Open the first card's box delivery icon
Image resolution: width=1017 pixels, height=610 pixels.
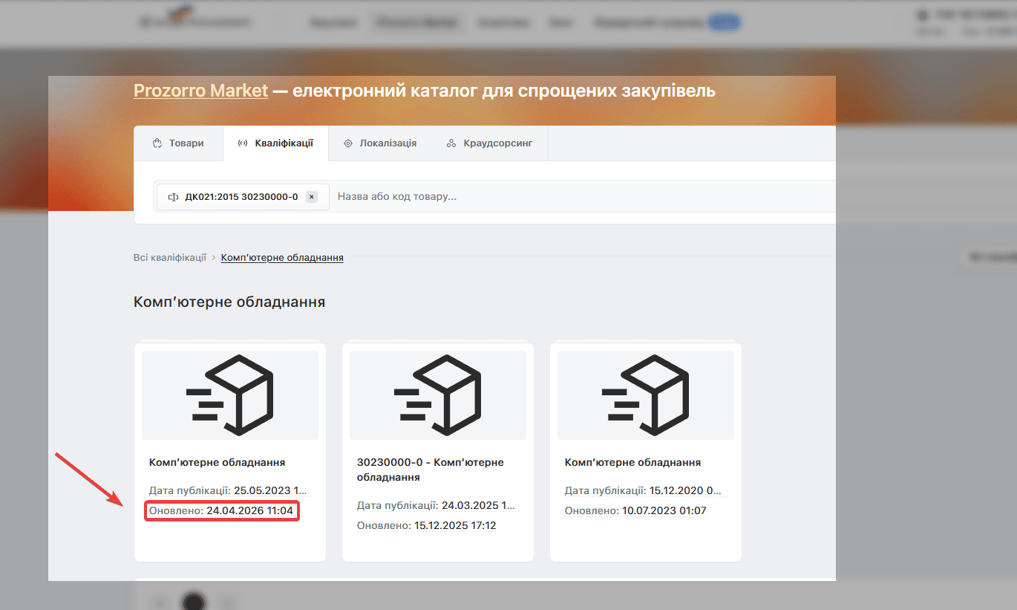pyautogui.click(x=230, y=395)
